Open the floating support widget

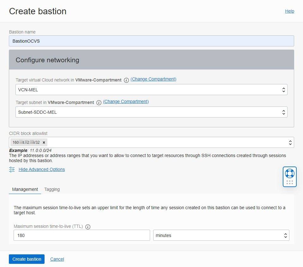(x=289, y=176)
